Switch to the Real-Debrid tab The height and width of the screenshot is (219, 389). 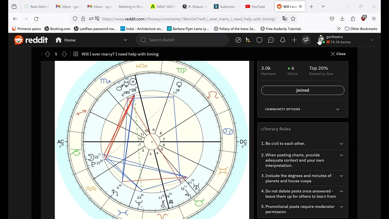[37, 6]
